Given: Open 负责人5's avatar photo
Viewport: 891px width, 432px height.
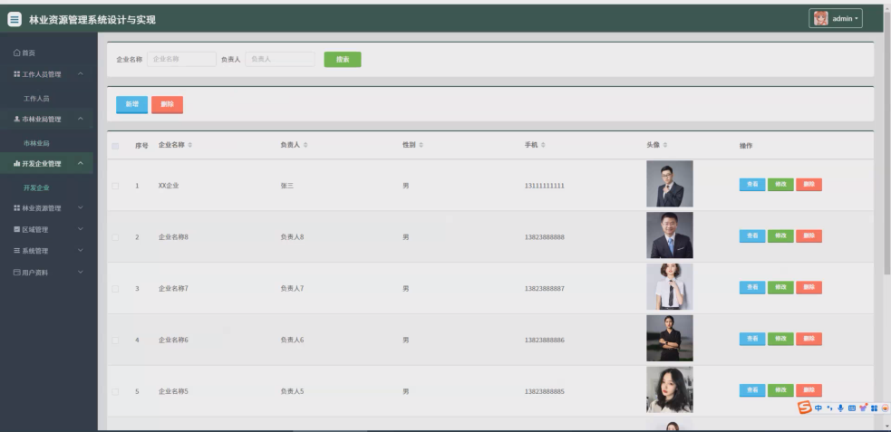Looking at the screenshot, I should [670, 389].
